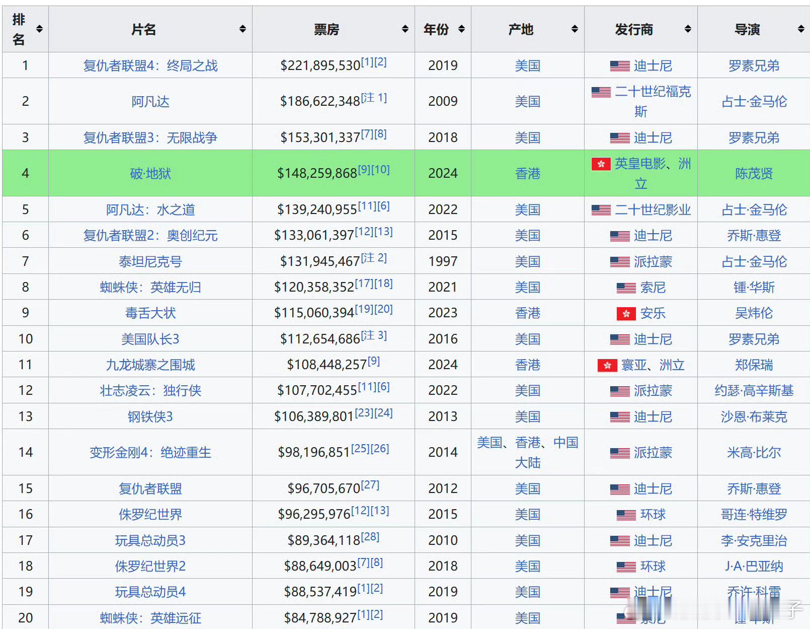The height and width of the screenshot is (629, 810).
Task: Open 美国、香港、中国大陆 origin link
Action: click(x=528, y=452)
